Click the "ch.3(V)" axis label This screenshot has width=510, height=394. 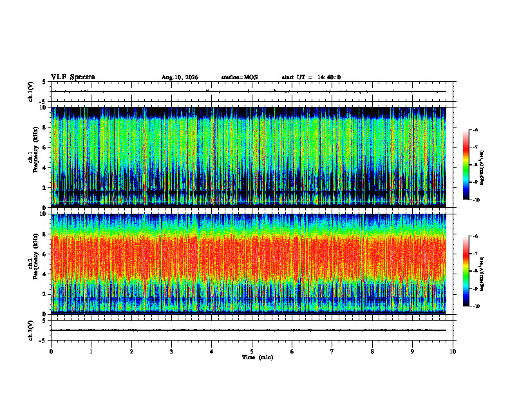(x=31, y=330)
